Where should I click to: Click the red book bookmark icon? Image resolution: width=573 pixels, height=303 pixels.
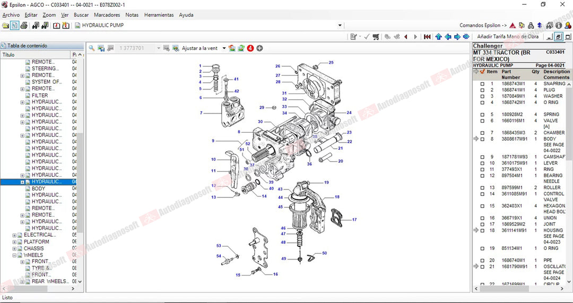[56, 25]
